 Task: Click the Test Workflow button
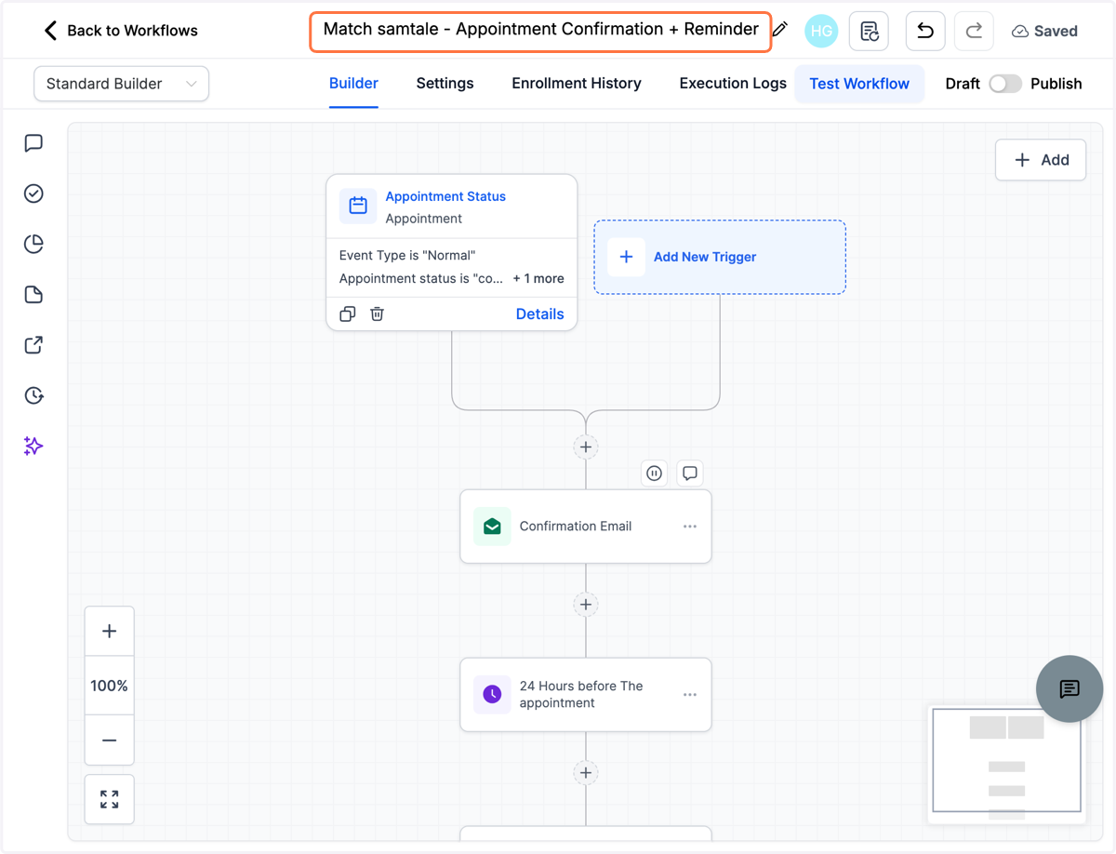pos(859,84)
